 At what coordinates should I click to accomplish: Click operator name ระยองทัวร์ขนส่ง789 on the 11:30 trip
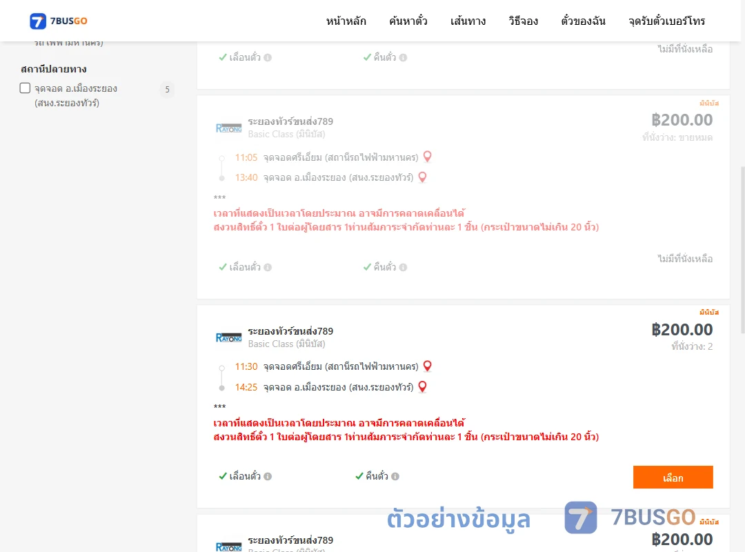(290, 331)
